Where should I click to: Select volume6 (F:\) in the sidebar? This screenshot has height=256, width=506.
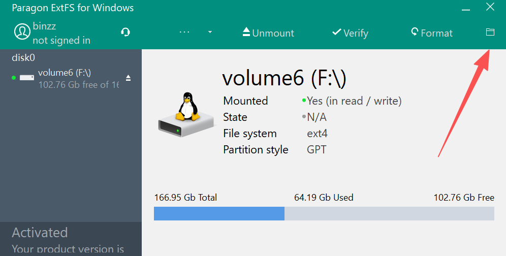coord(71,78)
